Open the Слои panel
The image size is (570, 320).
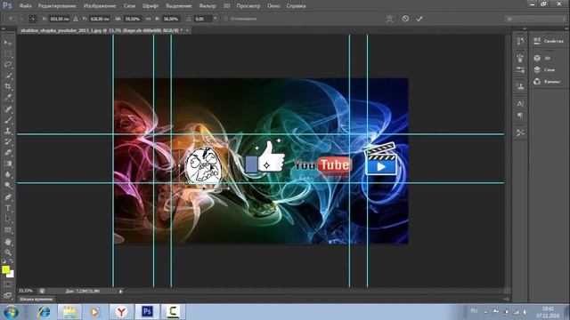[x=544, y=69]
